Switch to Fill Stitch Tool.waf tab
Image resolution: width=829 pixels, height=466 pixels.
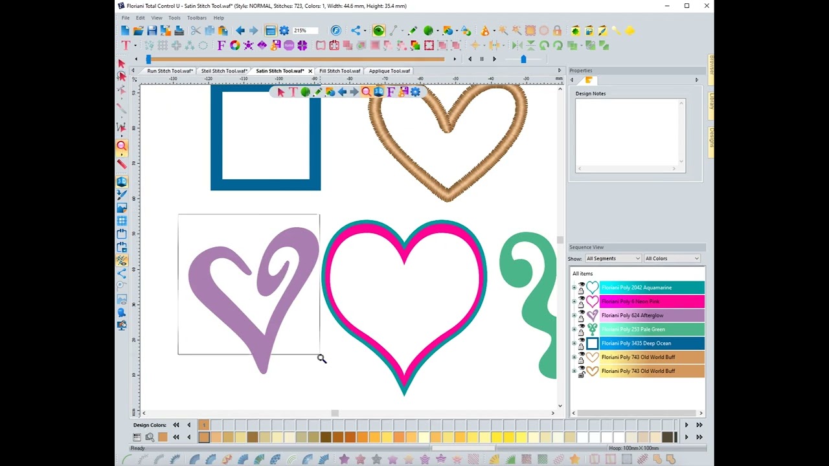point(340,71)
